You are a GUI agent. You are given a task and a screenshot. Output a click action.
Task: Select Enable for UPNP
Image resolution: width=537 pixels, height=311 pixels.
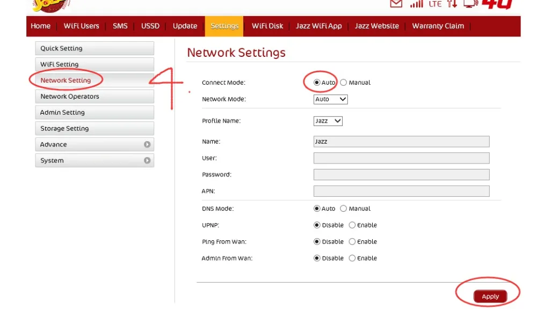click(352, 225)
